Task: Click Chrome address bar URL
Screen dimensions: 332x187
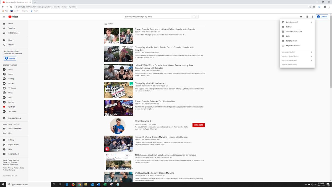Action: (47, 7)
